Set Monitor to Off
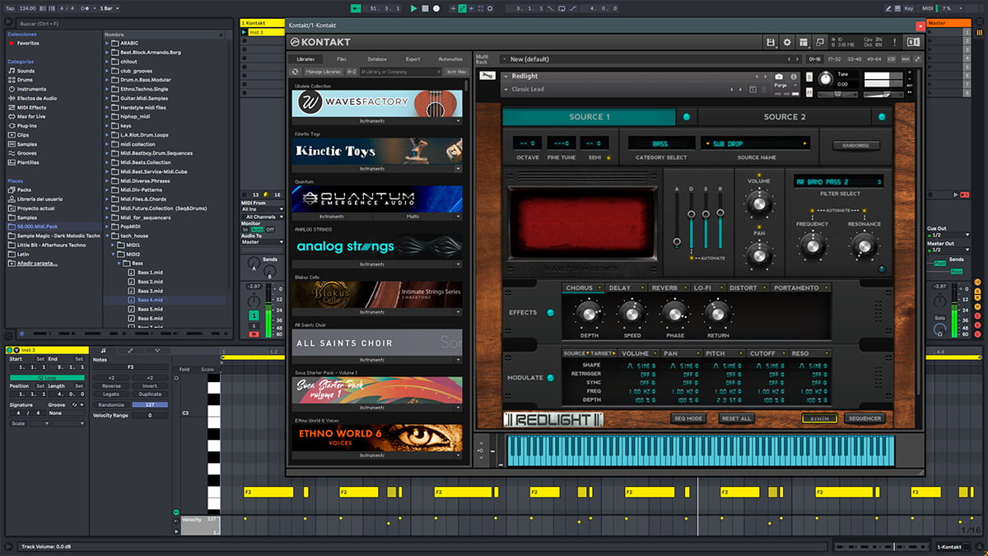 269,229
